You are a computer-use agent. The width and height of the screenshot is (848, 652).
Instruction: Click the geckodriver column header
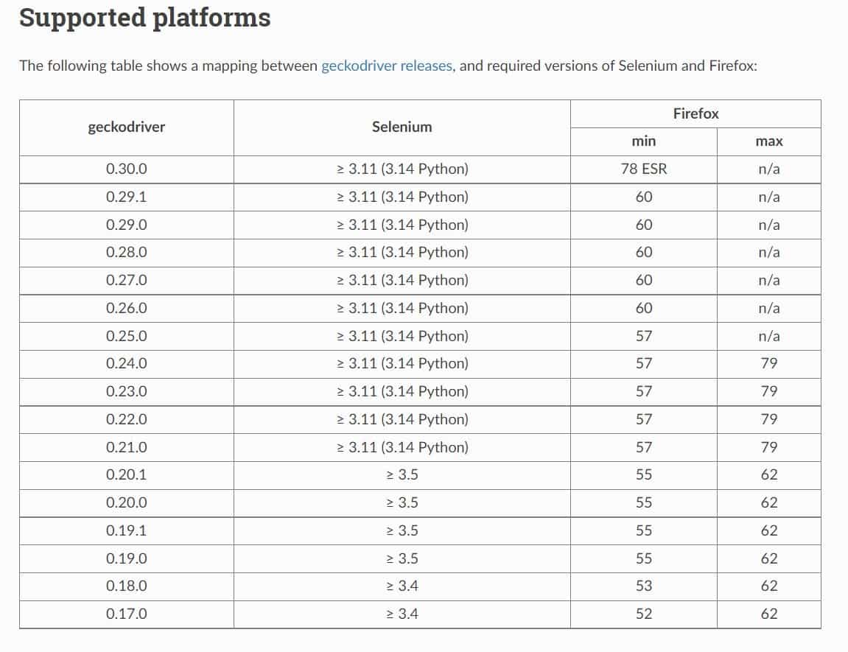pos(127,127)
